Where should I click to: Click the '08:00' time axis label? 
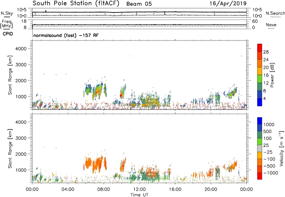[103, 190]
